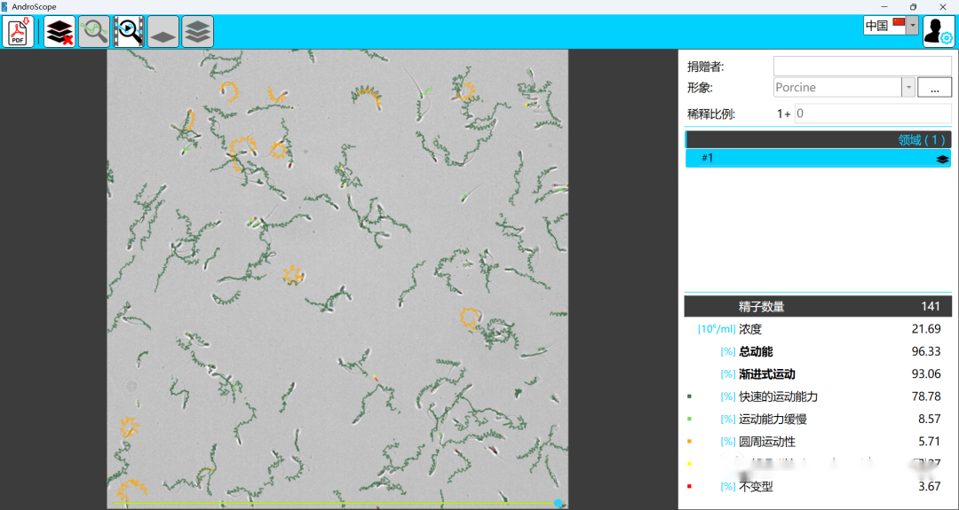
Task: Click the yellow swatch in the results legend
Action: tap(689, 464)
